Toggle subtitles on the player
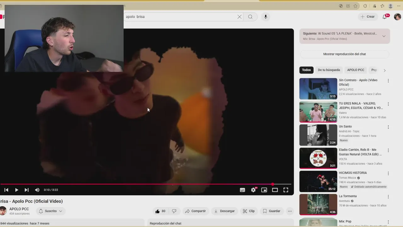Image resolution: width=403 pixels, height=227 pixels. [242, 190]
